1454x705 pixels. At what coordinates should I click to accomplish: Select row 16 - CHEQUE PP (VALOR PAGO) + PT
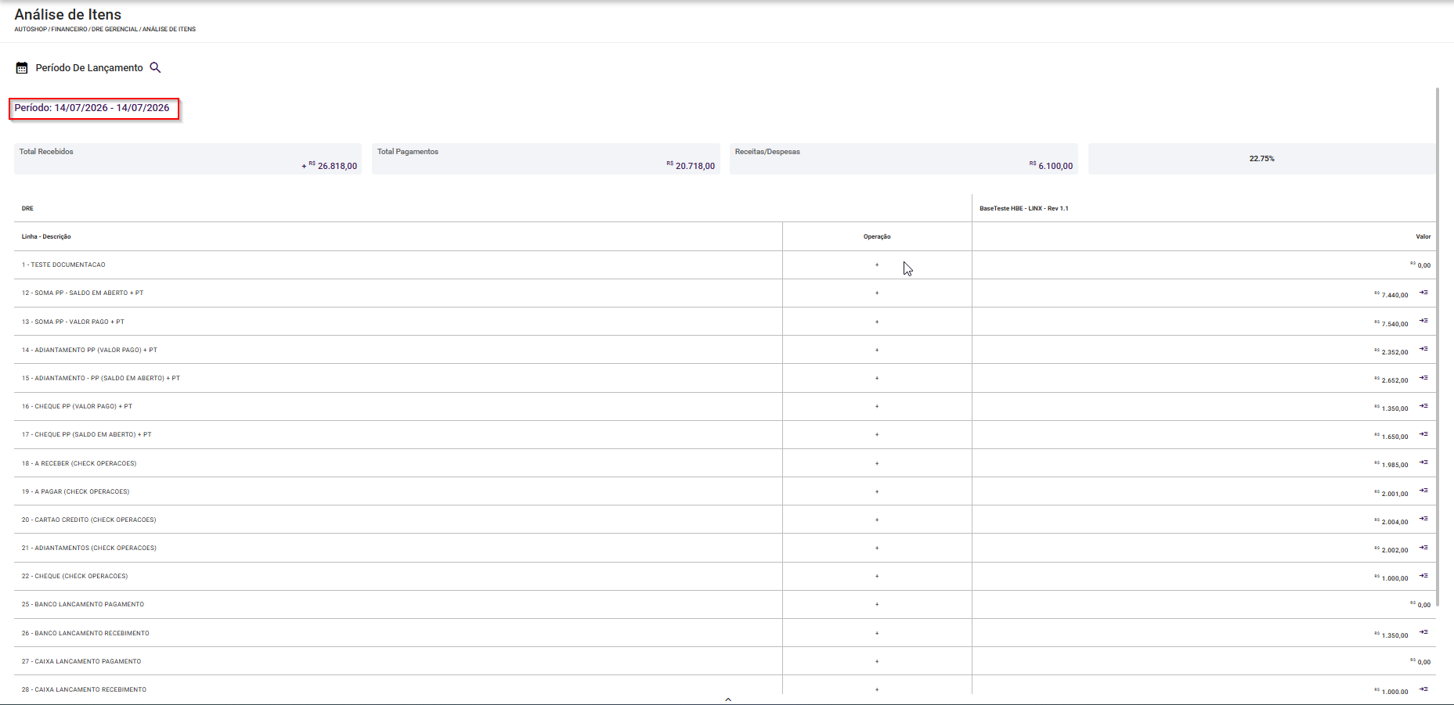(x=725, y=406)
